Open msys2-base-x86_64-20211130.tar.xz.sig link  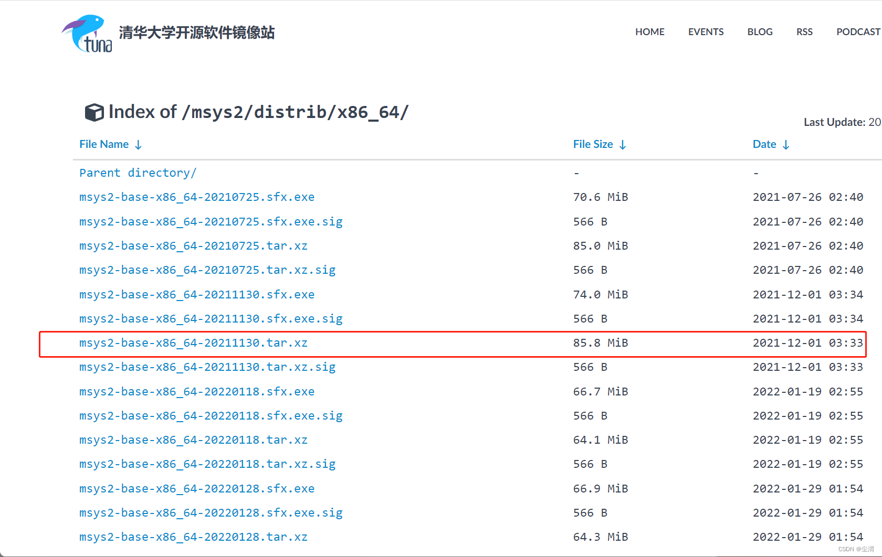click(207, 367)
